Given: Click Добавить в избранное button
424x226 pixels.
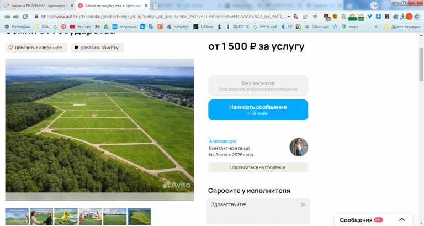Looking at the screenshot, I should 36,48.
